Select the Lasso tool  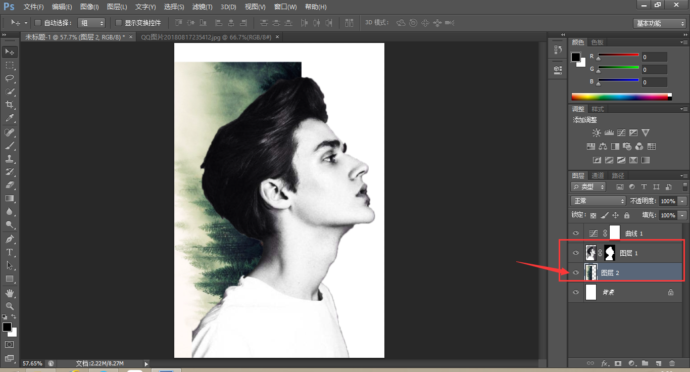10,78
